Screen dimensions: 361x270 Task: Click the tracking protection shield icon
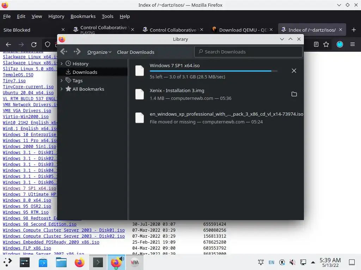coord(48,44)
